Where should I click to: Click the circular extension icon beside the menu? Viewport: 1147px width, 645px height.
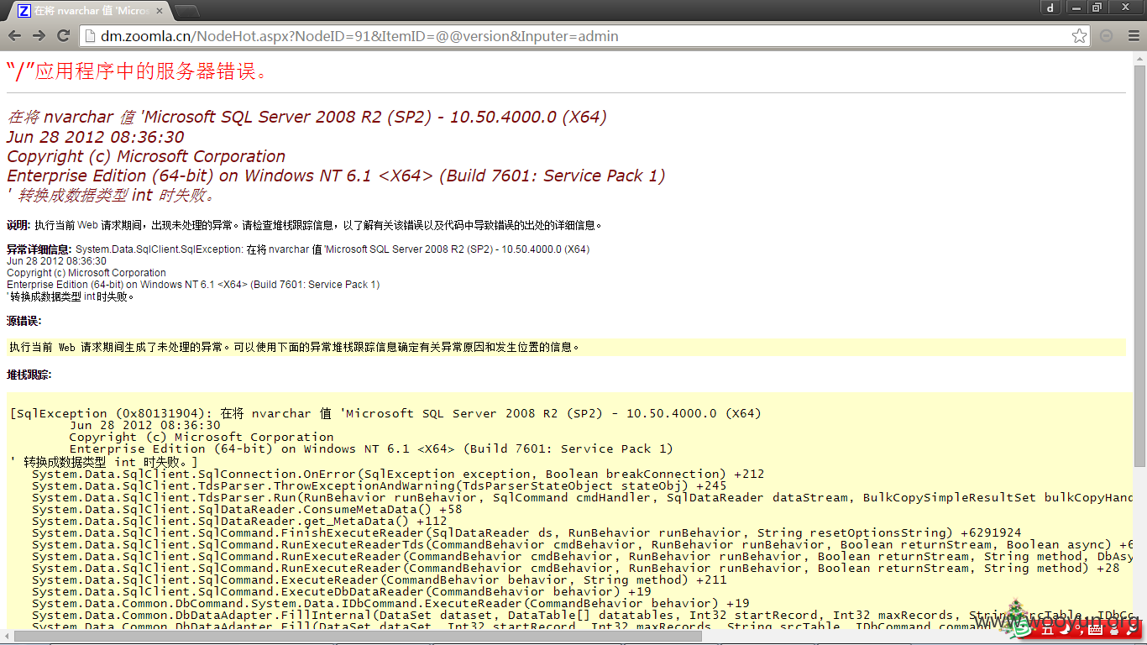1107,36
